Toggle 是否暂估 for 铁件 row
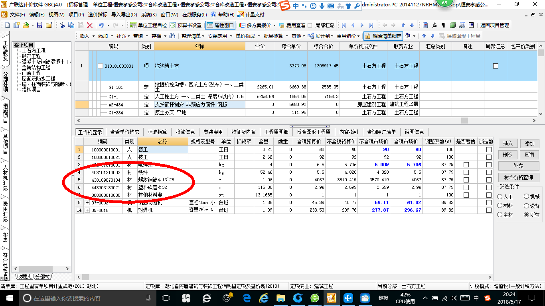This screenshot has height=306, width=545. point(466,172)
